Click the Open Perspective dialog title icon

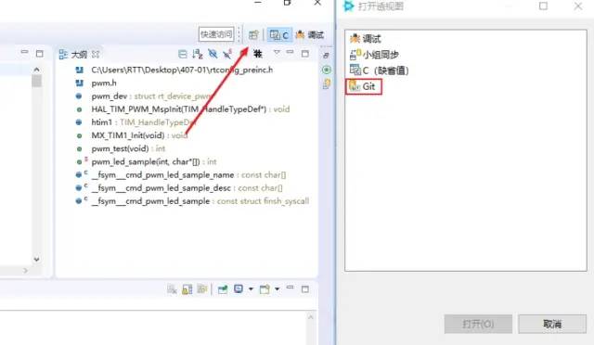348,6
